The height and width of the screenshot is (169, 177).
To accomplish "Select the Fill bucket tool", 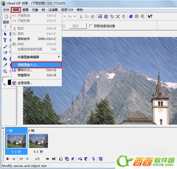I will (5, 59).
